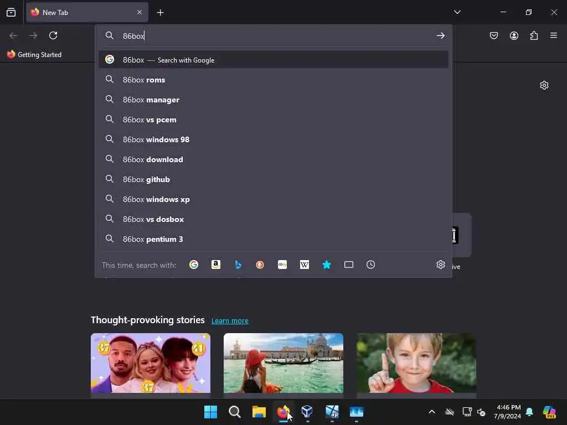Screen dimensions: 567x425
Task: Click the address bar containing 86box
Action: pyautogui.click(x=275, y=36)
